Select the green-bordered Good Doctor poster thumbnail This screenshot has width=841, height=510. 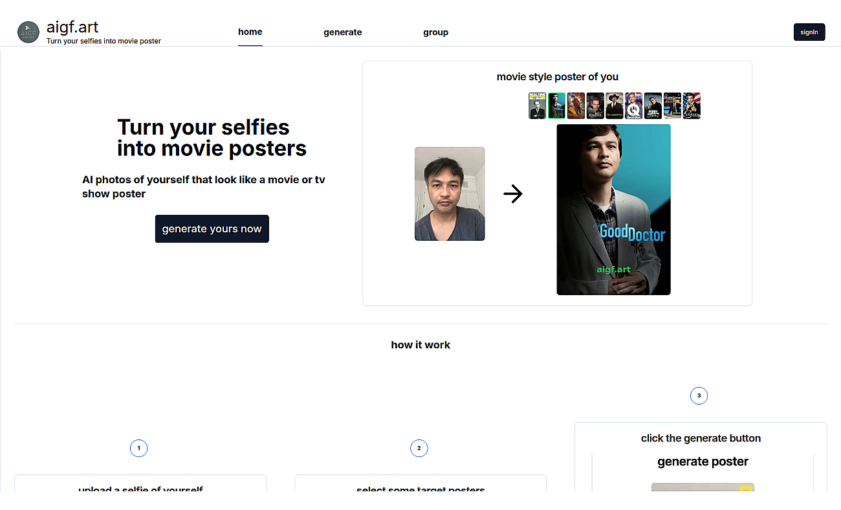pyautogui.click(x=556, y=105)
